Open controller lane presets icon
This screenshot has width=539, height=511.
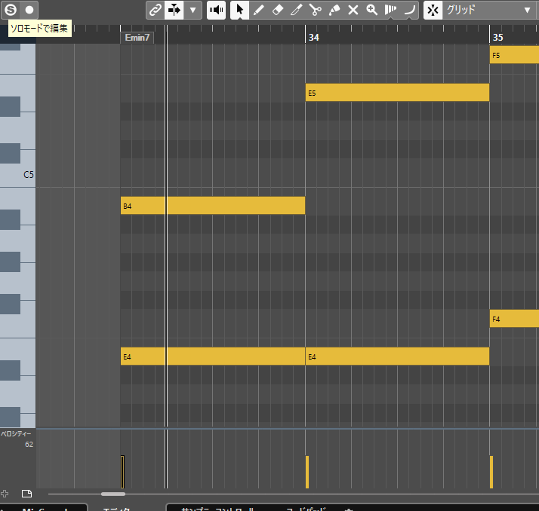[26, 494]
